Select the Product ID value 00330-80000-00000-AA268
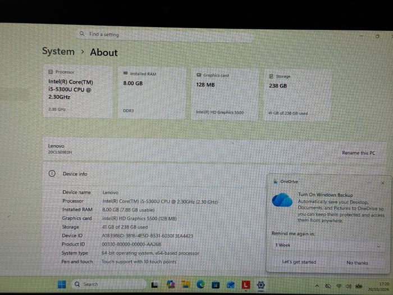Screen dimensions: 393x295 [131, 244]
